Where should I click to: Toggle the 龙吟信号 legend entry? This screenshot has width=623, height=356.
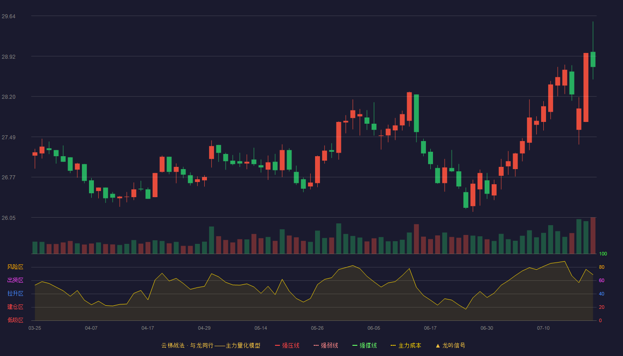point(450,345)
